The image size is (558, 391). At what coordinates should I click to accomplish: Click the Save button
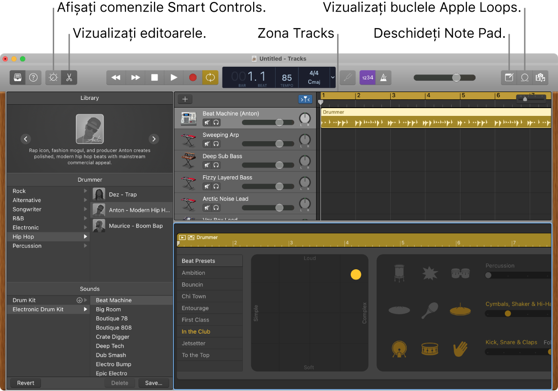tap(154, 383)
